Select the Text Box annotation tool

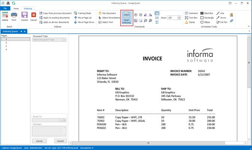[191, 18]
